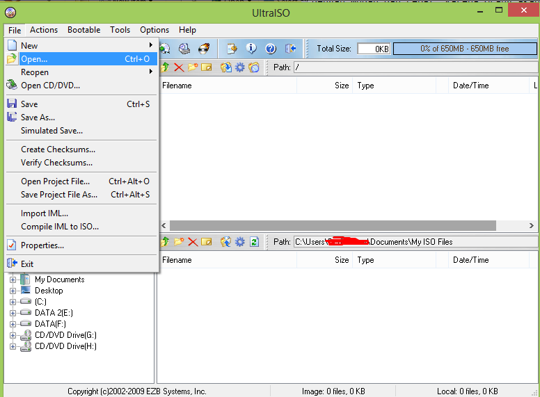Screen dimensions: 540x397
Task: Click the Total Size 0KB field
Action: 374,49
